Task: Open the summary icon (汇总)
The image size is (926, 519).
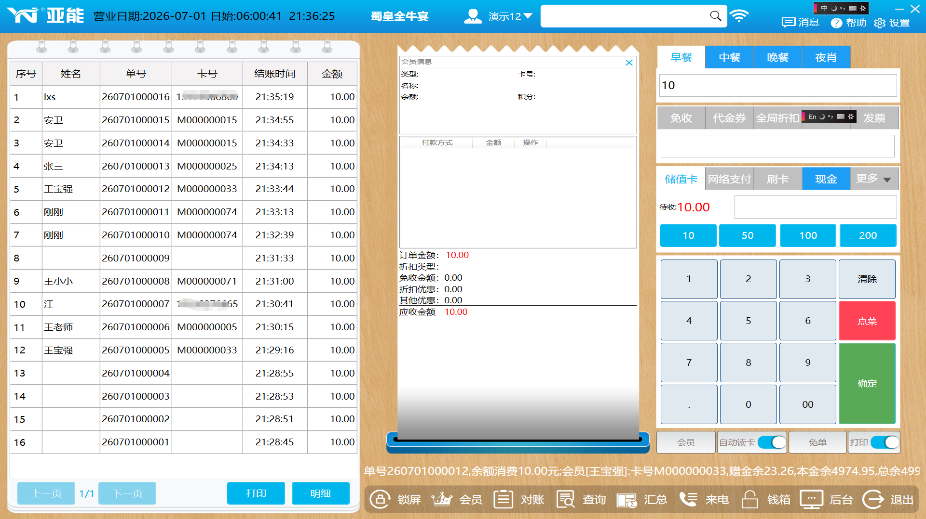Action: point(626,500)
